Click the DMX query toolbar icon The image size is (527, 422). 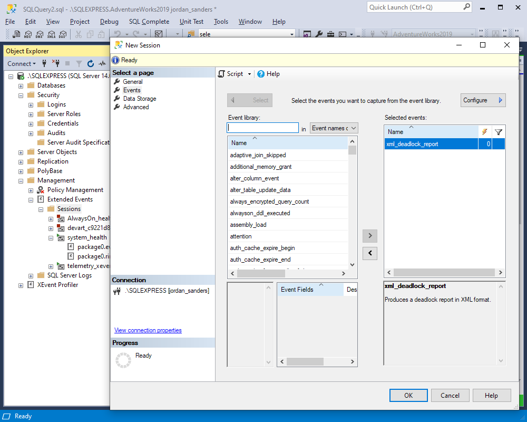(x=40, y=34)
